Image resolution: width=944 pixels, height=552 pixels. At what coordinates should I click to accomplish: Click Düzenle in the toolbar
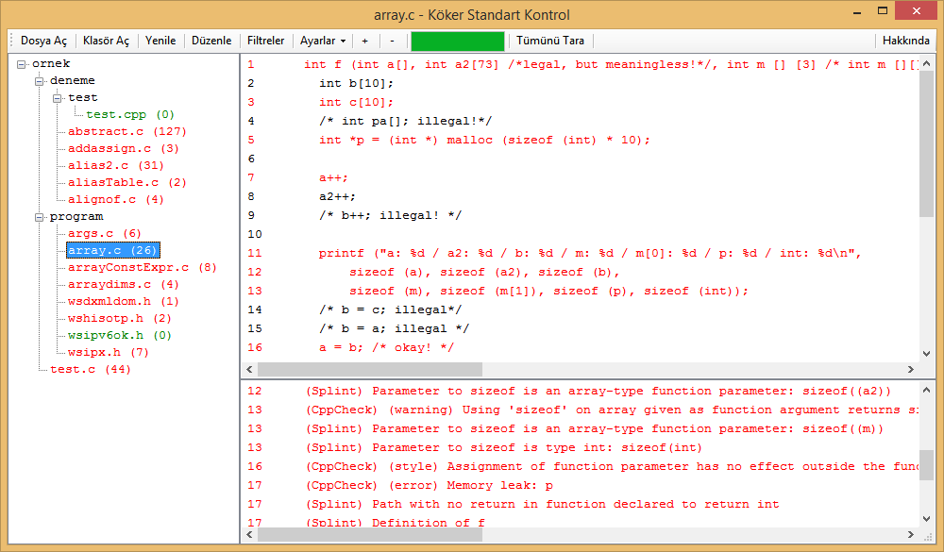211,41
